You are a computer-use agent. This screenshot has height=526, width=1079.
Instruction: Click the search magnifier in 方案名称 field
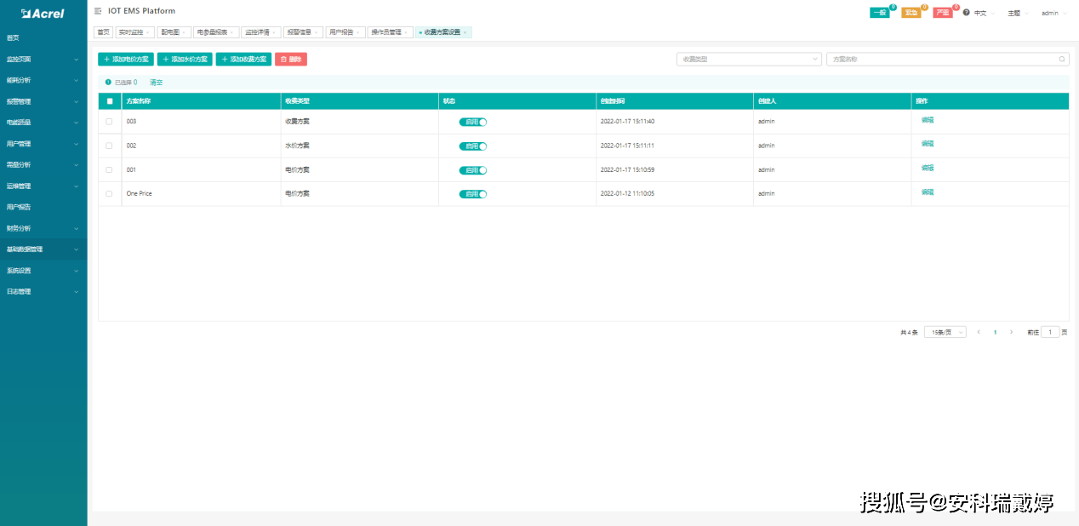1062,60
